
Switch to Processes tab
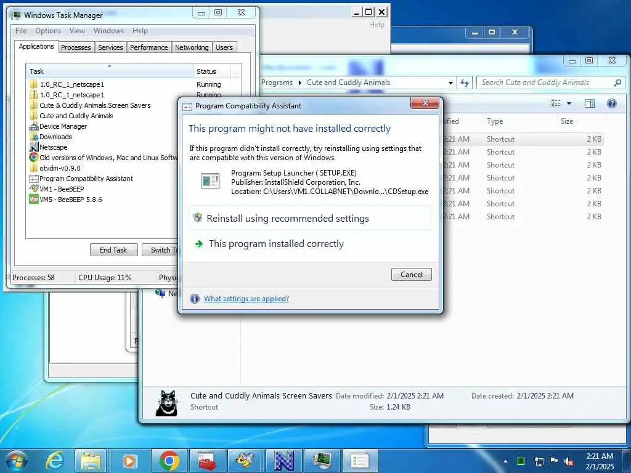pyautogui.click(x=76, y=47)
